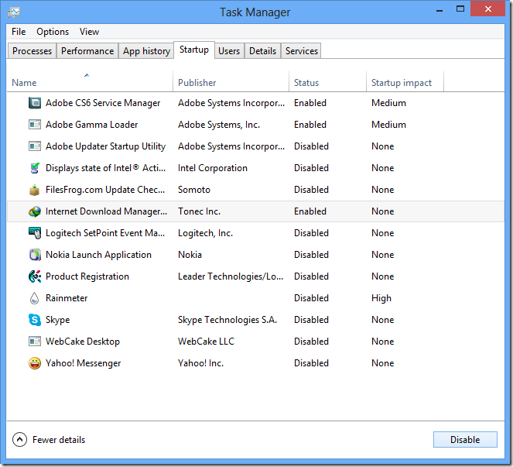Click the Rainmeter water drop icon
The width and height of the screenshot is (513, 467).
coord(35,298)
